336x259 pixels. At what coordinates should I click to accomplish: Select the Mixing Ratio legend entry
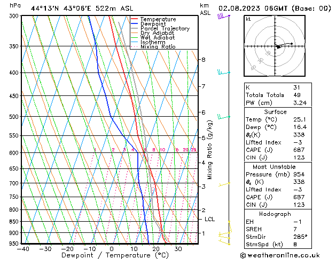(158, 47)
